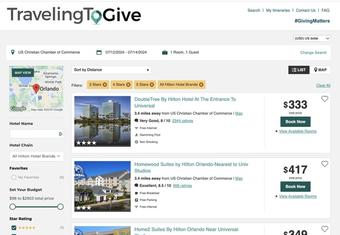340x235 pixels.
Task: Open My Itineraries in top navigation
Action: 278,11
